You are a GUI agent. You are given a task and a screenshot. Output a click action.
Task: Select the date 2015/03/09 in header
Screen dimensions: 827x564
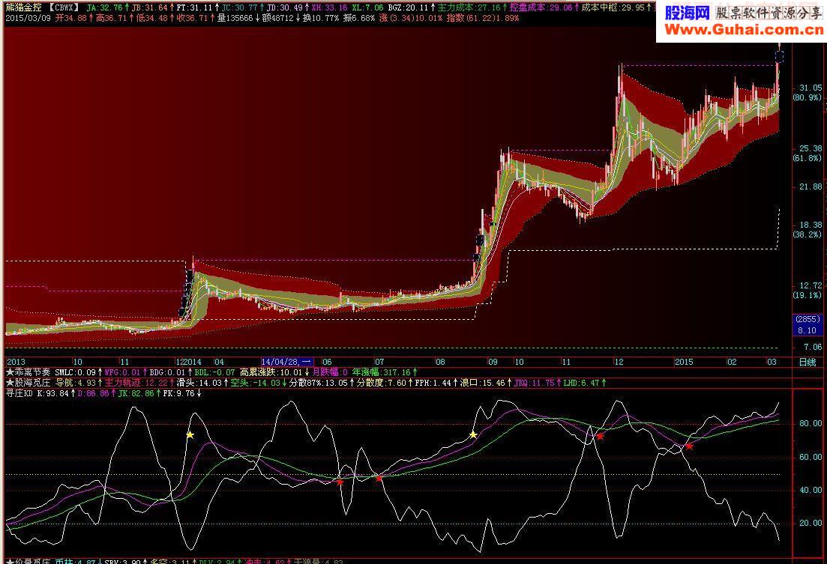point(28,18)
